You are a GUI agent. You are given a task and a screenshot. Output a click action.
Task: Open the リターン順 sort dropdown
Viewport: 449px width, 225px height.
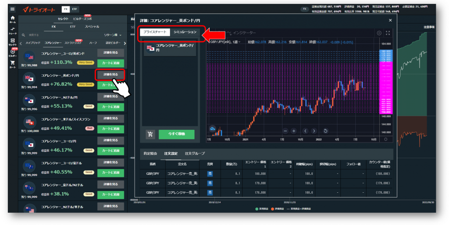point(113,35)
